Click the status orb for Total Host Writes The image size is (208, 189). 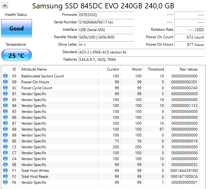(5, 171)
